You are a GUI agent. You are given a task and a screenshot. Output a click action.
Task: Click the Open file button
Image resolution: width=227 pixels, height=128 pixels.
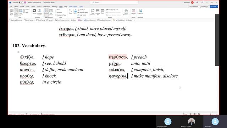click(x=73, y=20)
